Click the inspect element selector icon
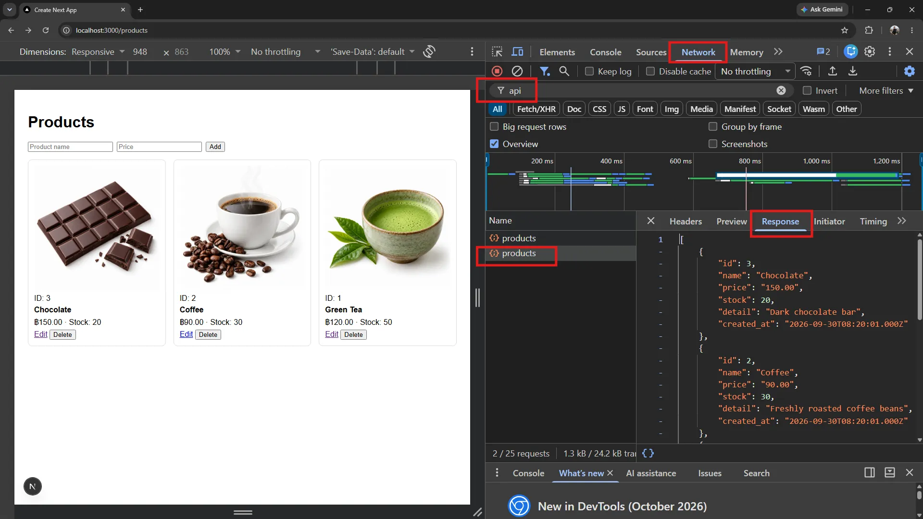 (497, 52)
